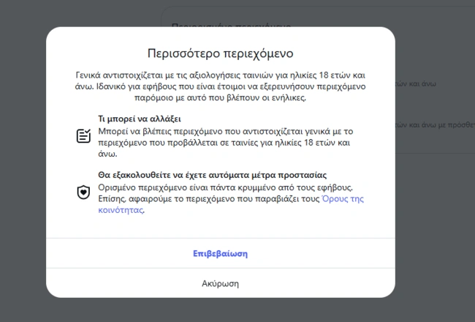The image size is (475, 322).
Task: Click the Περισσότερο περιεχόμενο dialog title
Action: tap(220, 53)
